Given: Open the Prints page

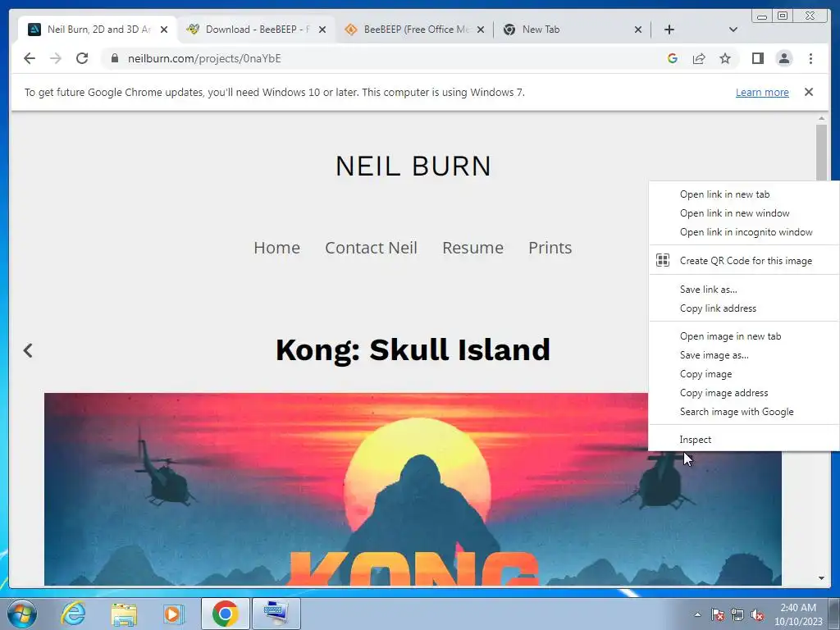Looking at the screenshot, I should coord(550,248).
